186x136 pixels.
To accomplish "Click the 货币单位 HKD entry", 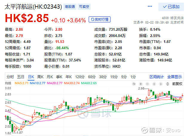I will [x=107, y=67].
